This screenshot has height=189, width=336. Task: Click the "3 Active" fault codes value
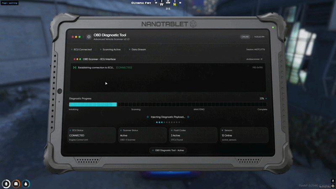175,135
